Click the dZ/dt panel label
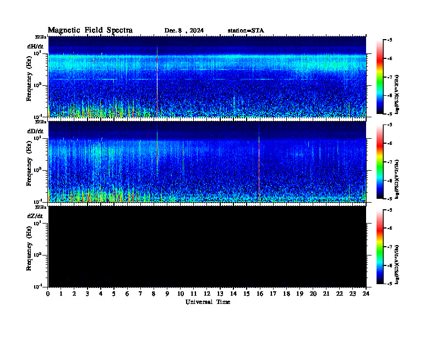This screenshot has width=436, height=337. click(35, 216)
